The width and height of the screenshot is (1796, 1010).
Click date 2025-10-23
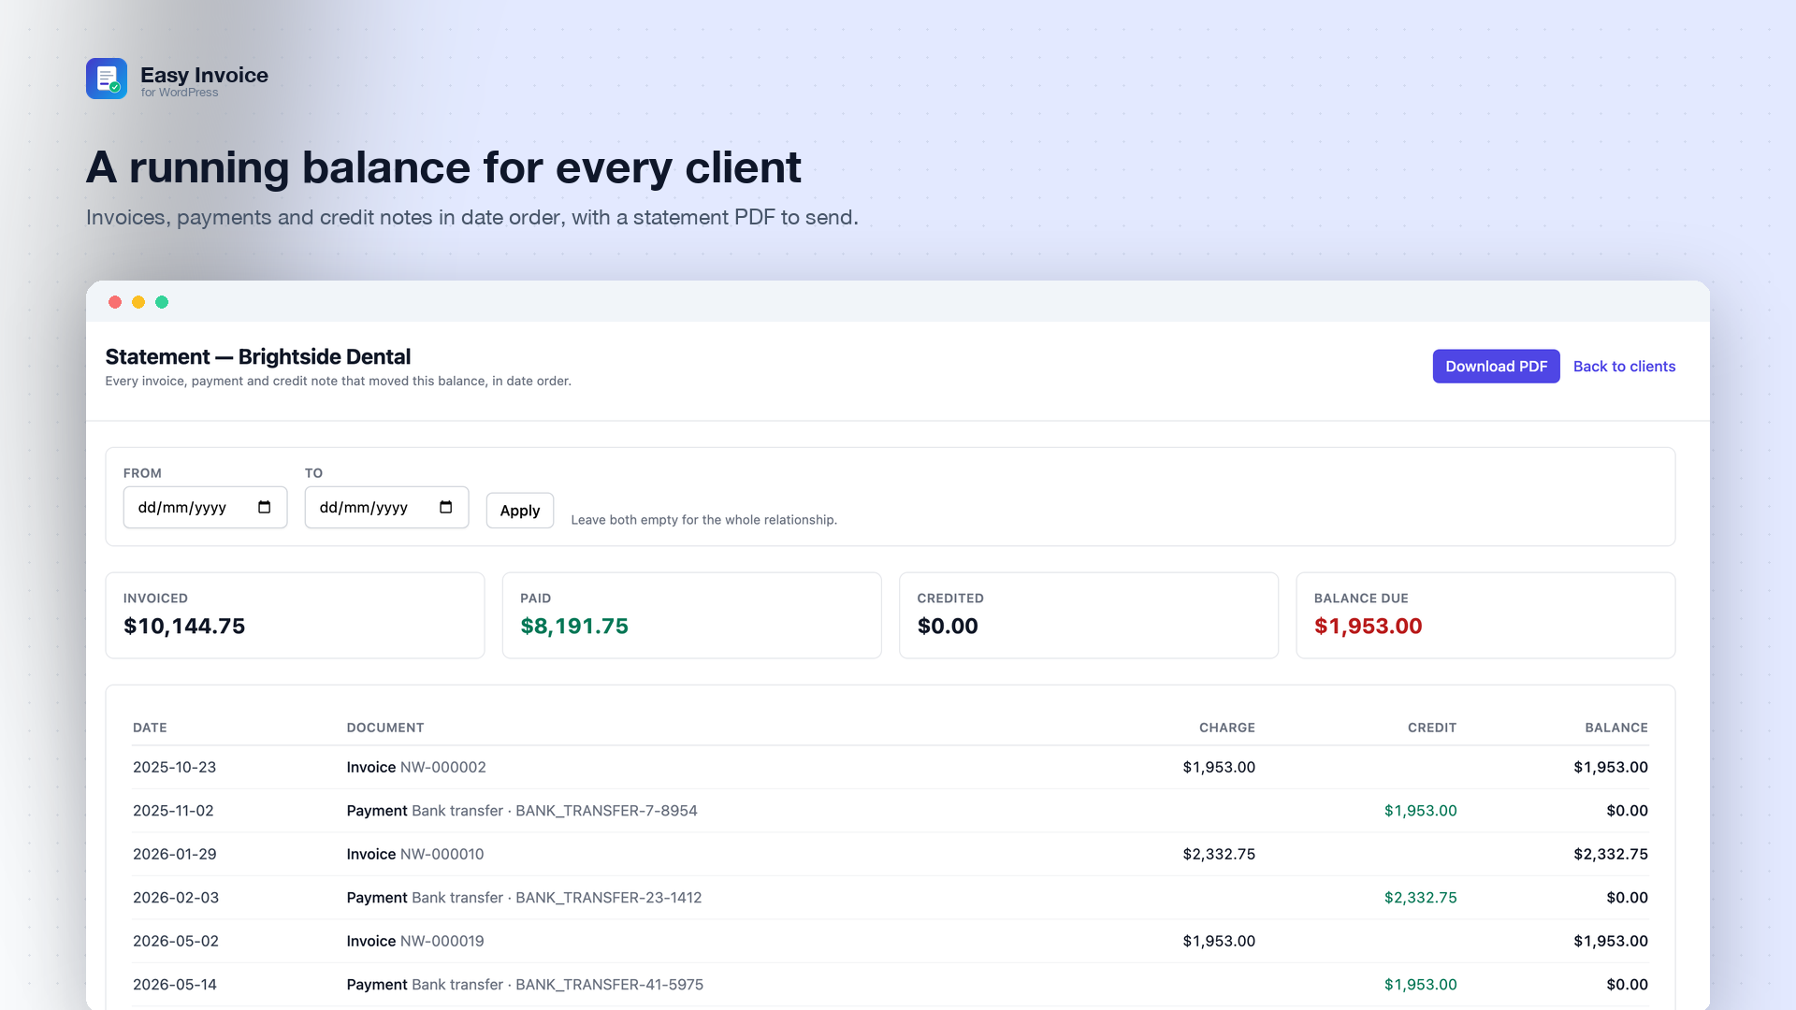pyautogui.click(x=174, y=767)
